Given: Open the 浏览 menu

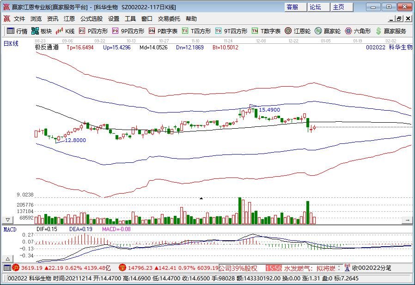Looking at the screenshot, I should tap(36, 19).
